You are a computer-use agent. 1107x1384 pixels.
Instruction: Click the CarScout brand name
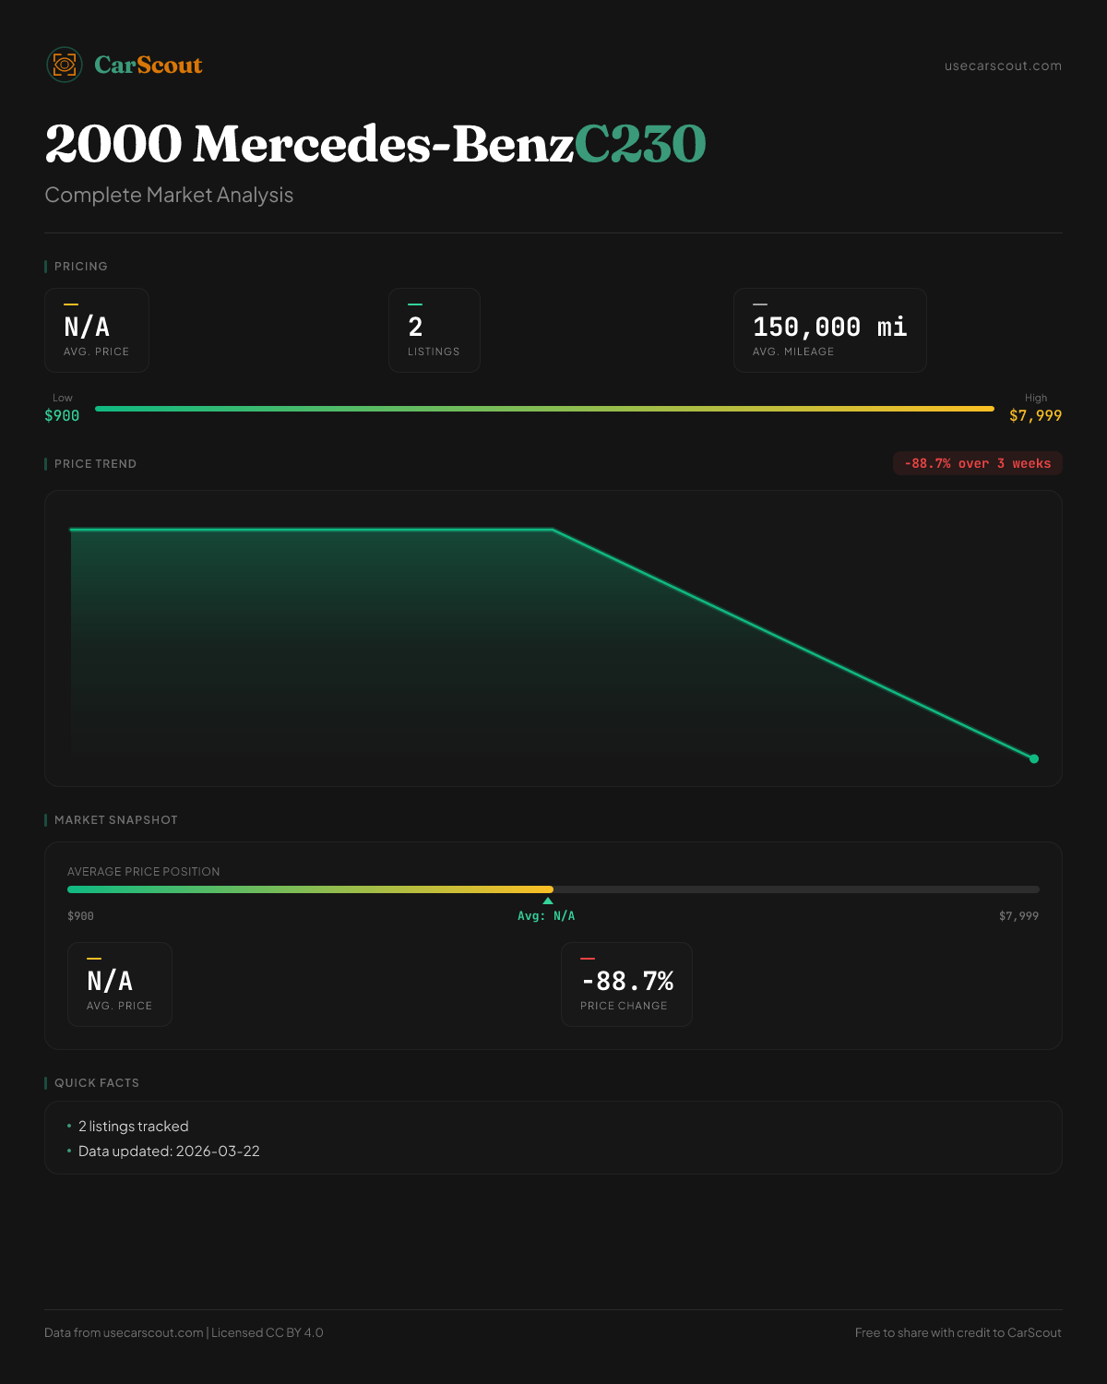coord(149,65)
